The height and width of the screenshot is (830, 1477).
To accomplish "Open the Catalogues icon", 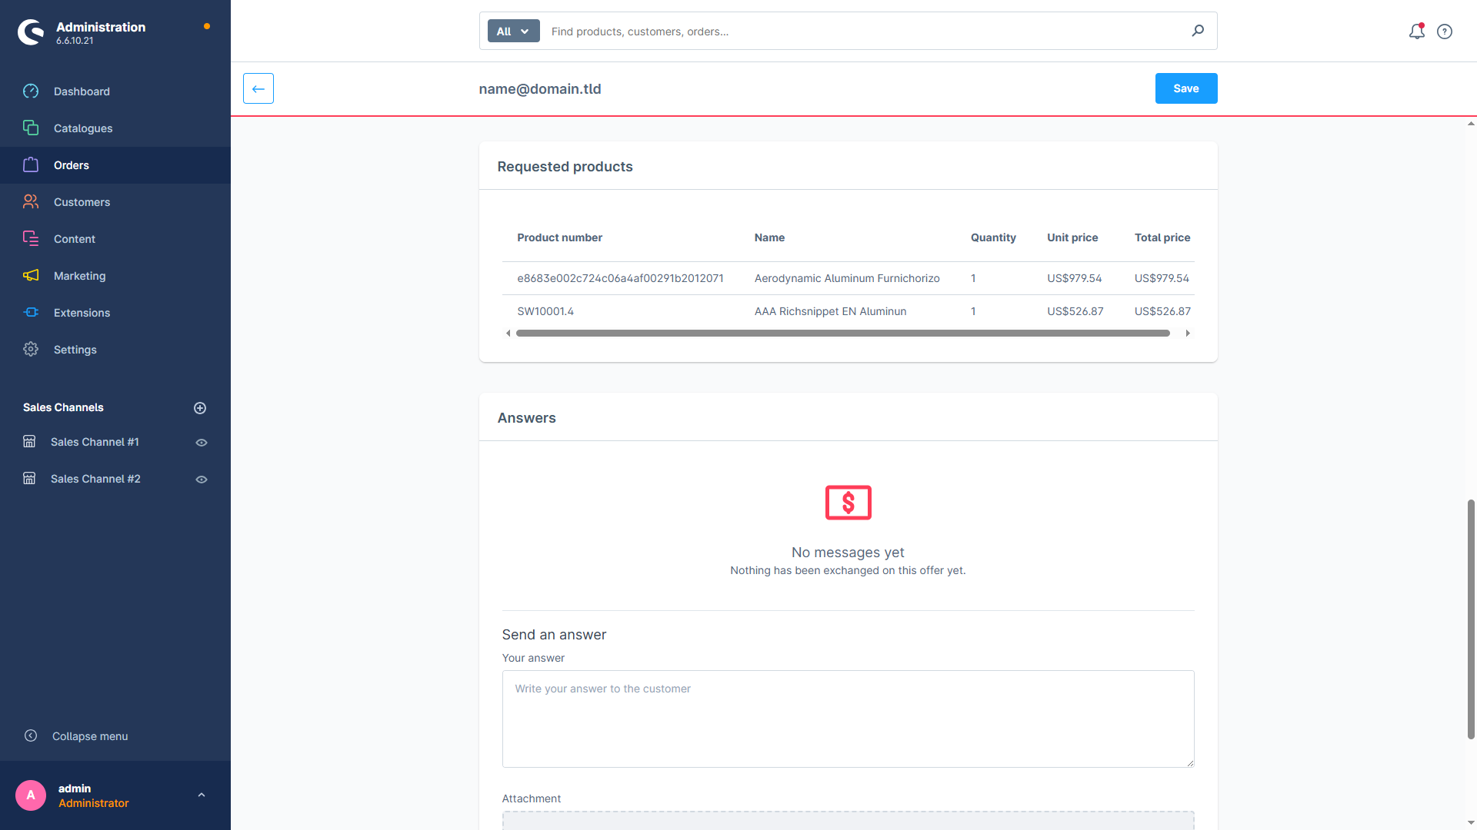I will click(31, 128).
